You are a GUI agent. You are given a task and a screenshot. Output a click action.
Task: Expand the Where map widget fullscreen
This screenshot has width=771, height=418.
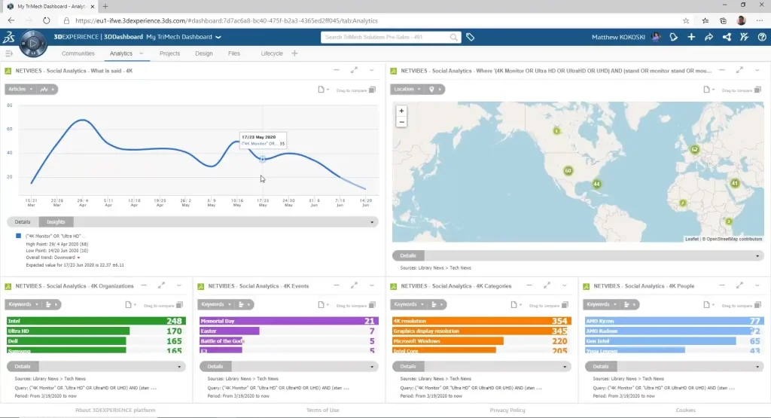pyautogui.click(x=739, y=70)
